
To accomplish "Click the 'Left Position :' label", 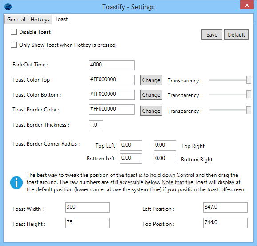I will click(158, 209).
